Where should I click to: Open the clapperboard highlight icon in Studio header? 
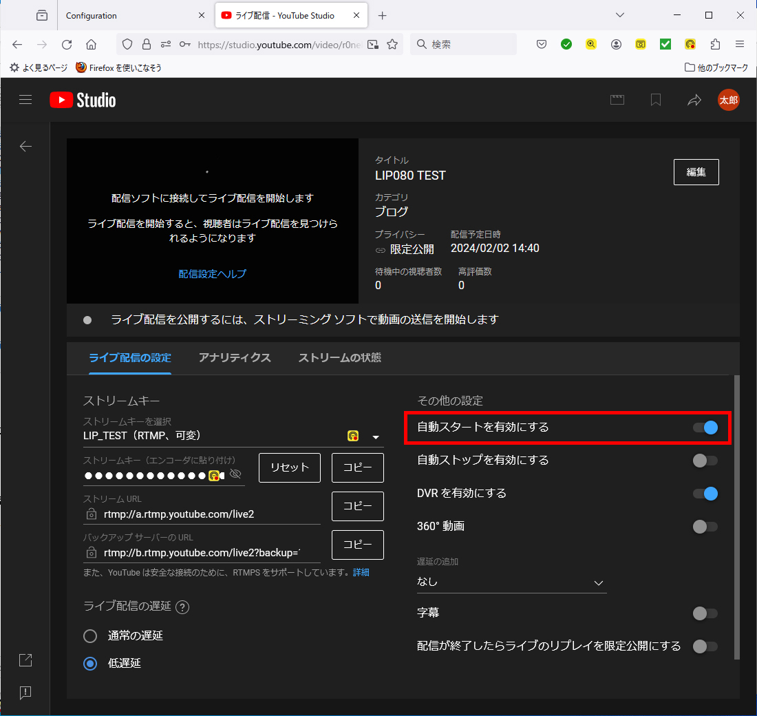pyautogui.click(x=617, y=100)
